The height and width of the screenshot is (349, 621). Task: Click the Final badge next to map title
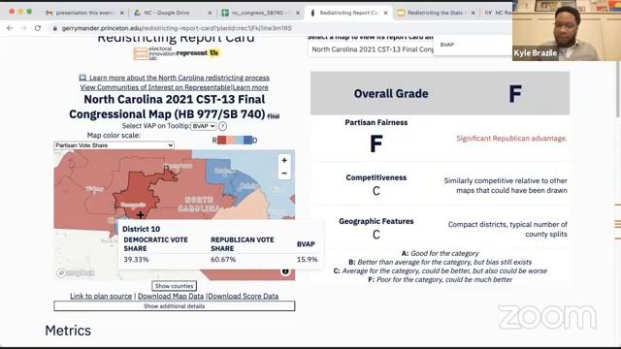point(274,116)
